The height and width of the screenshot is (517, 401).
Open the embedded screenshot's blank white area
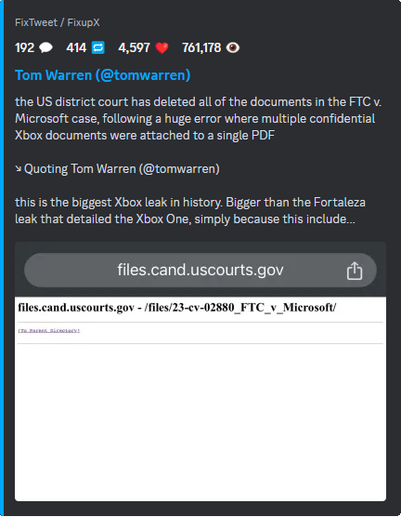tap(200, 422)
